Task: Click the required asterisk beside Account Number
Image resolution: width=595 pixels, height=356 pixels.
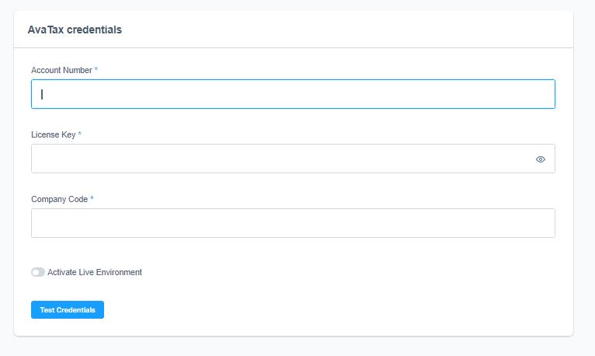Action: 96,69
